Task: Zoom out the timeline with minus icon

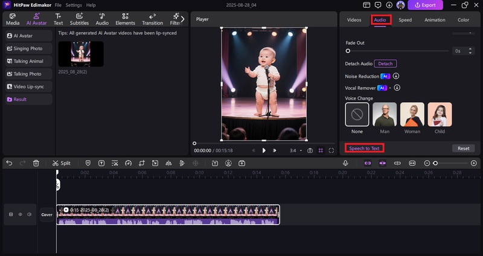Action: pyautogui.click(x=427, y=163)
